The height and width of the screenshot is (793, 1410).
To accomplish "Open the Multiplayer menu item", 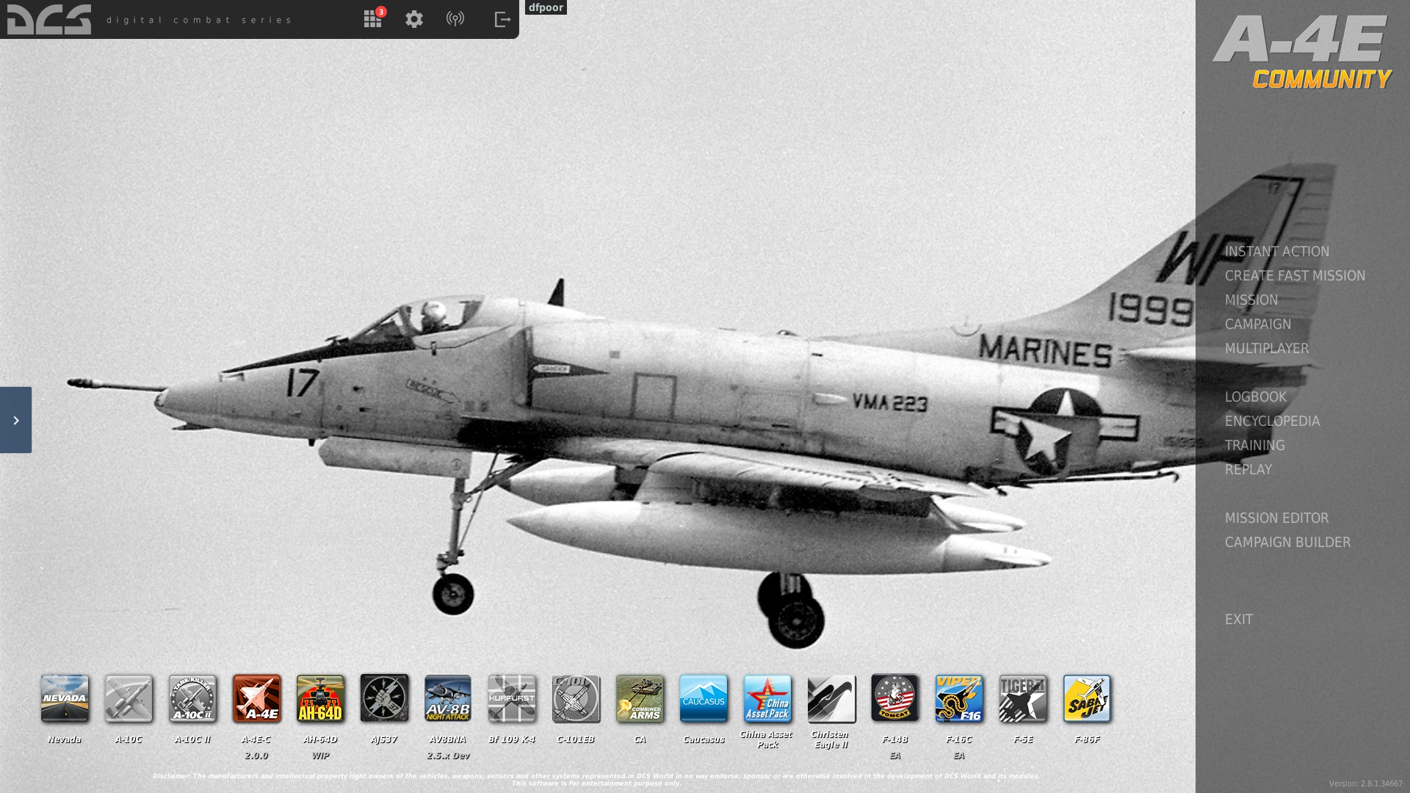I will click(1266, 349).
